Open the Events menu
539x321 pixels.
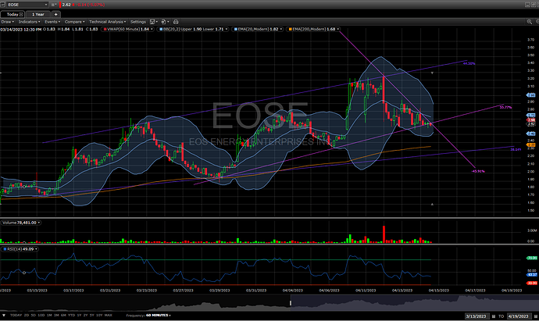(x=52, y=22)
